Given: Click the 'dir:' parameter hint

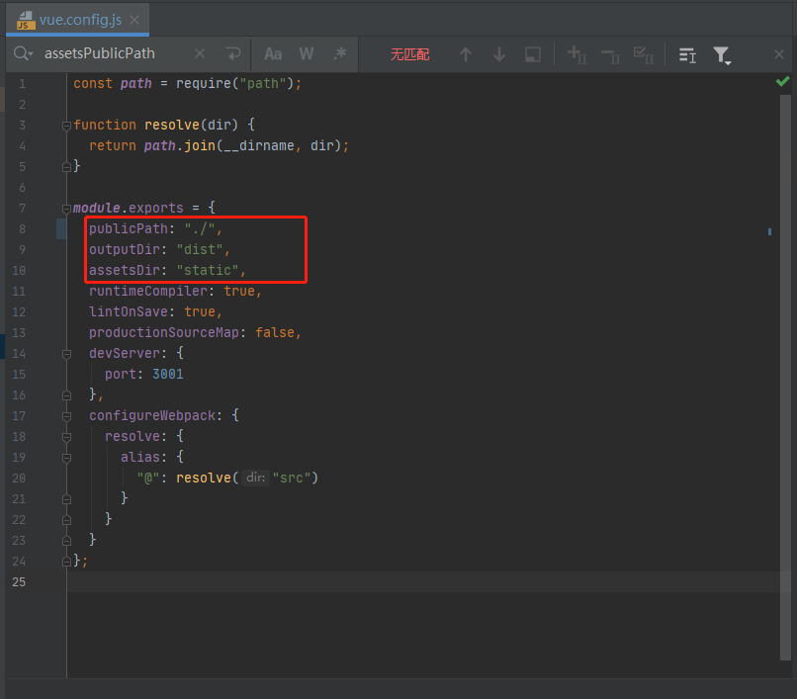Looking at the screenshot, I should [x=255, y=478].
